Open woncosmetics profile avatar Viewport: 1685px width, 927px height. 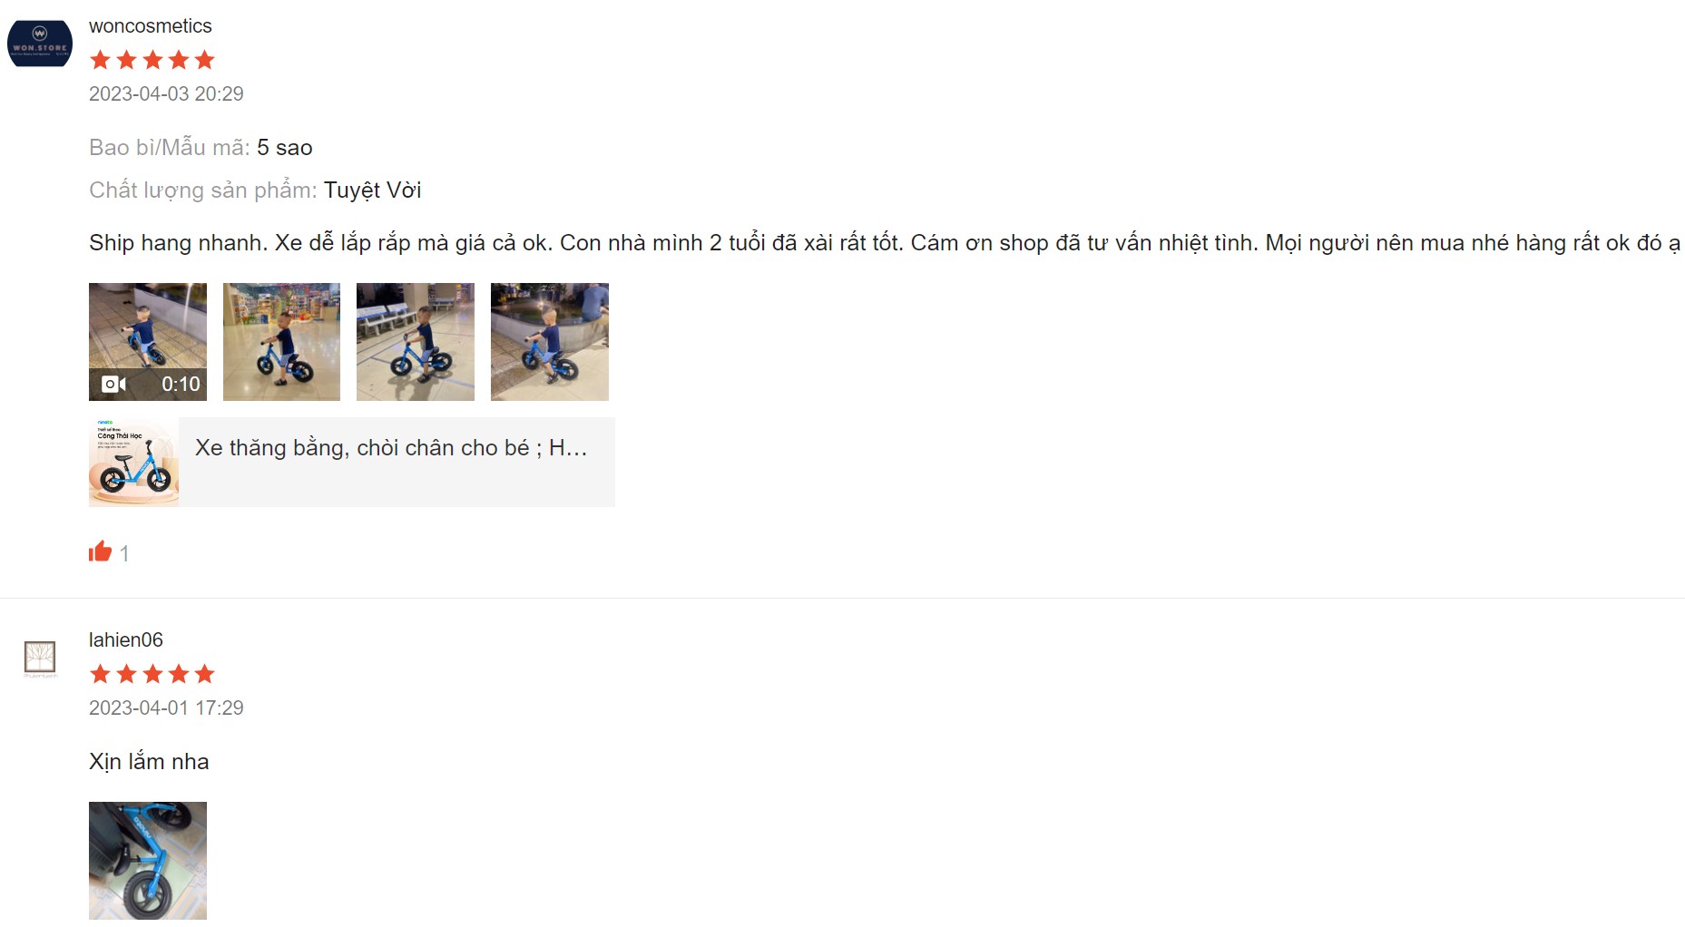[40, 43]
